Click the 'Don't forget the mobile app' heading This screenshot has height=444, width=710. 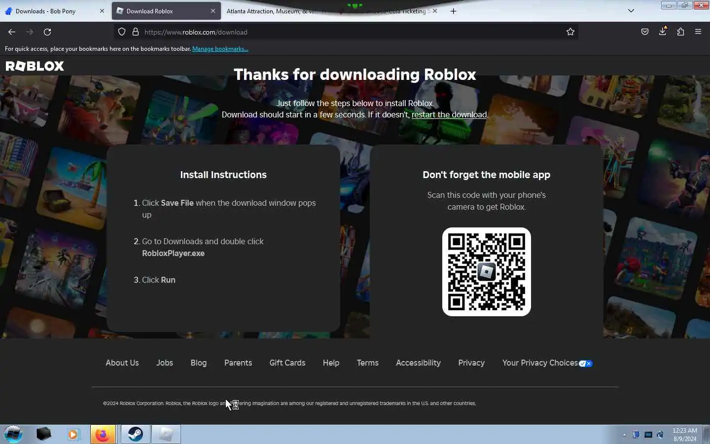[487, 175]
